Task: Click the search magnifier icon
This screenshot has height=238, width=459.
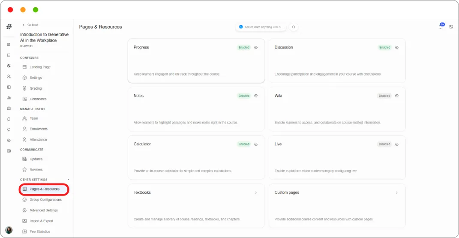Action: point(294,27)
